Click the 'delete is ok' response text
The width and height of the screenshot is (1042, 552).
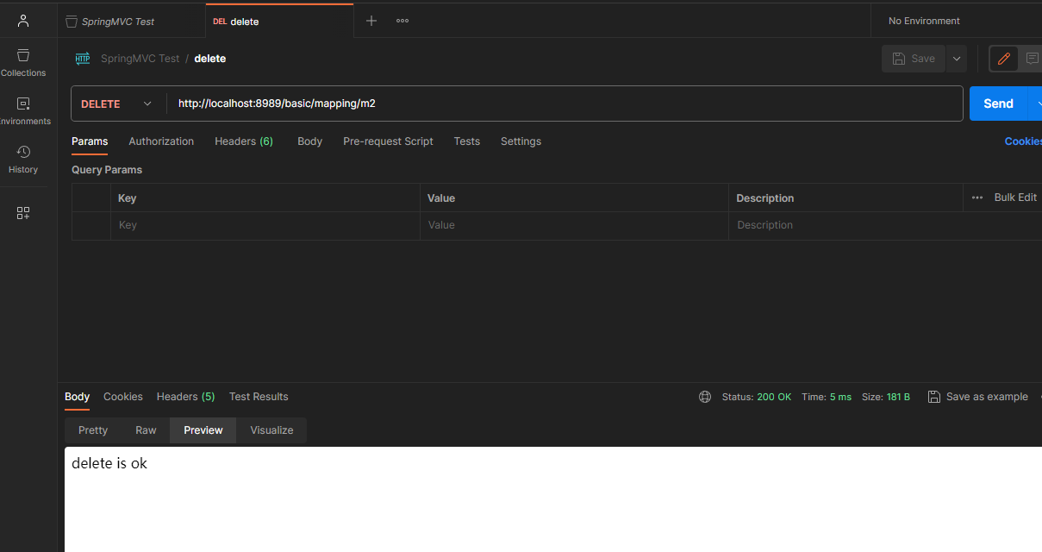pyautogui.click(x=109, y=464)
